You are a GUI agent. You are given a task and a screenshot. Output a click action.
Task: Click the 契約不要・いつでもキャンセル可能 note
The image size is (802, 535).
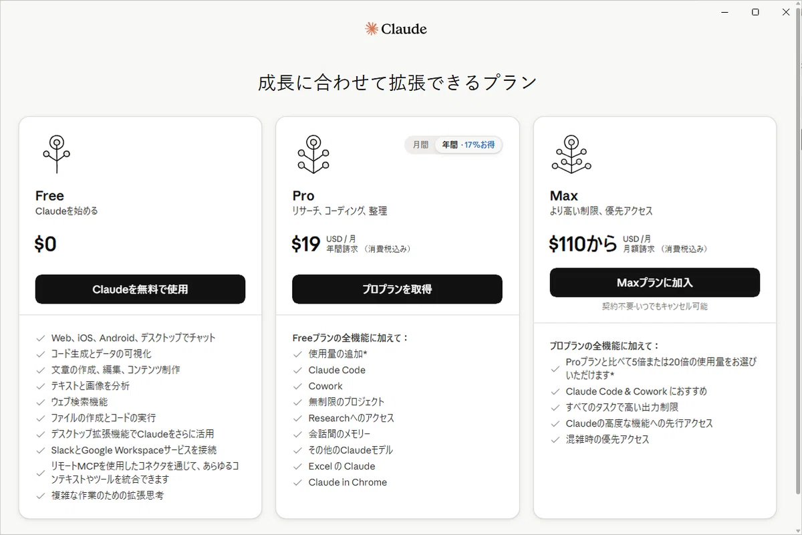655,306
